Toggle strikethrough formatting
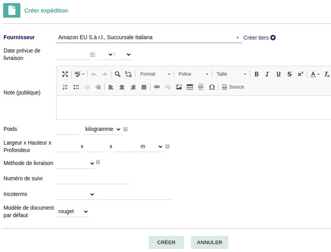This screenshot has height=252, width=331. tap(289, 74)
